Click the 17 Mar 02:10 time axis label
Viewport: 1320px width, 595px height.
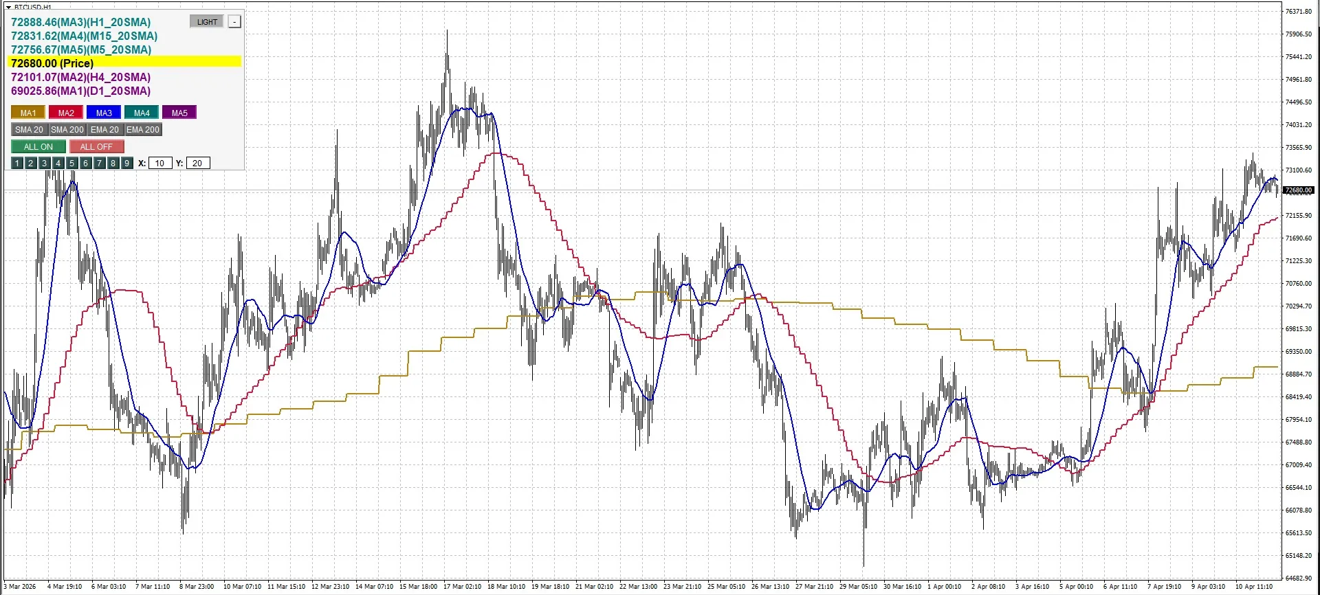pos(462,587)
